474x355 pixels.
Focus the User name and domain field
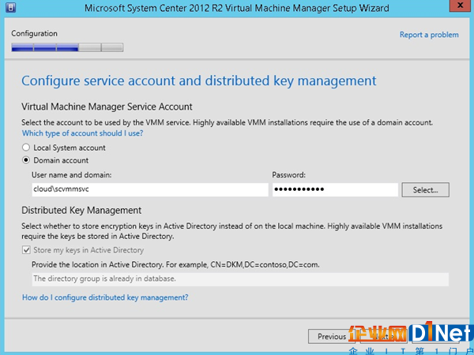click(150, 189)
